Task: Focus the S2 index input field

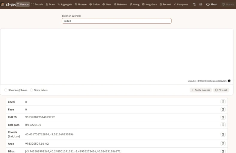Action: pyautogui.click(x=117, y=21)
